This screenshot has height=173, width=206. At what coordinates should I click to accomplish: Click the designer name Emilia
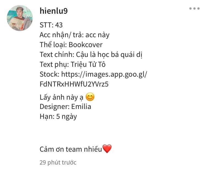click(81, 106)
